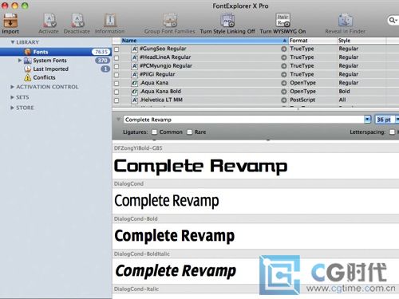Click the Deactivate toolbar icon
The height and width of the screenshot is (299, 399).
[x=77, y=20]
